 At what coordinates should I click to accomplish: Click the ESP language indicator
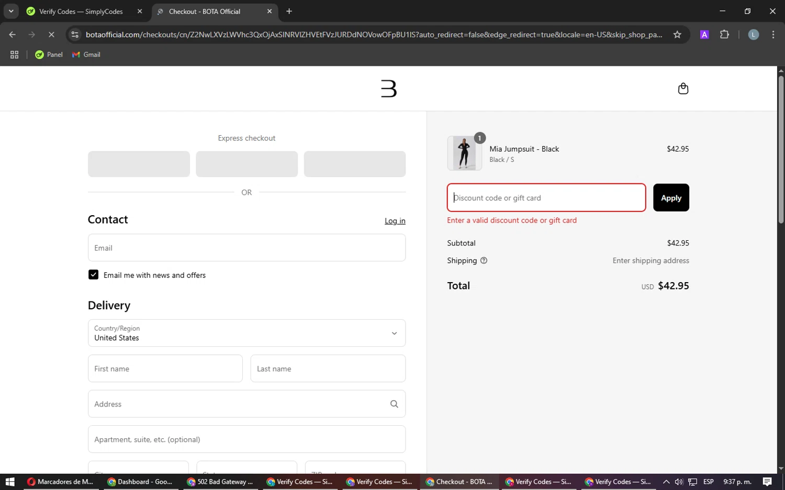(x=708, y=482)
